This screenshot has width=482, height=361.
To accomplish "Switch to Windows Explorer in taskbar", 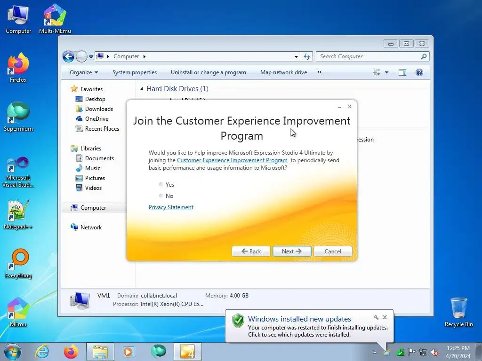I will coord(100,352).
